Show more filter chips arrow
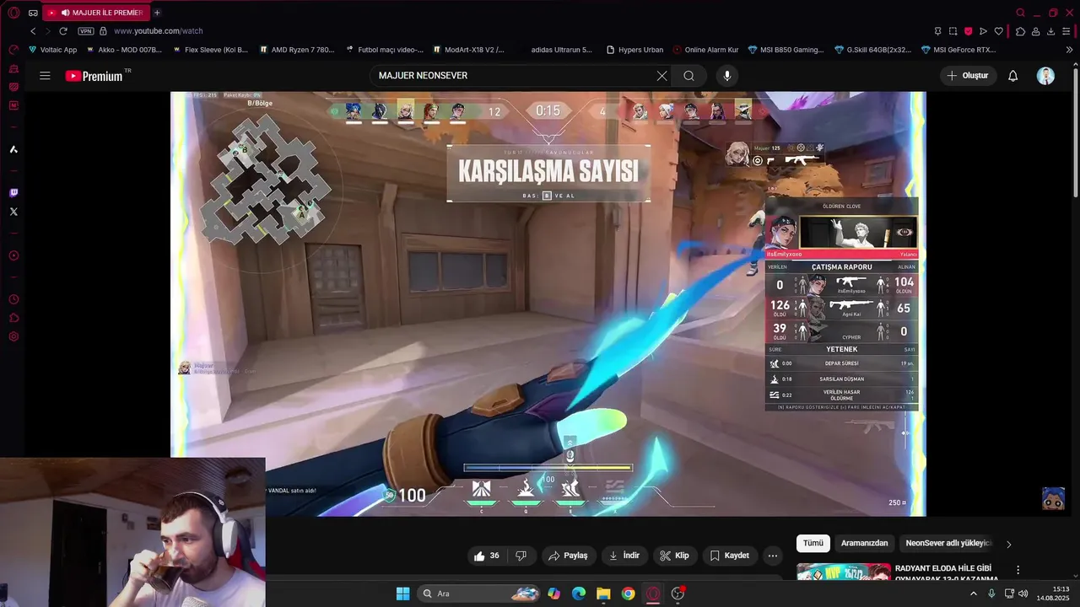The width and height of the screenshot is (1080, 607). tap(1008, 544)
